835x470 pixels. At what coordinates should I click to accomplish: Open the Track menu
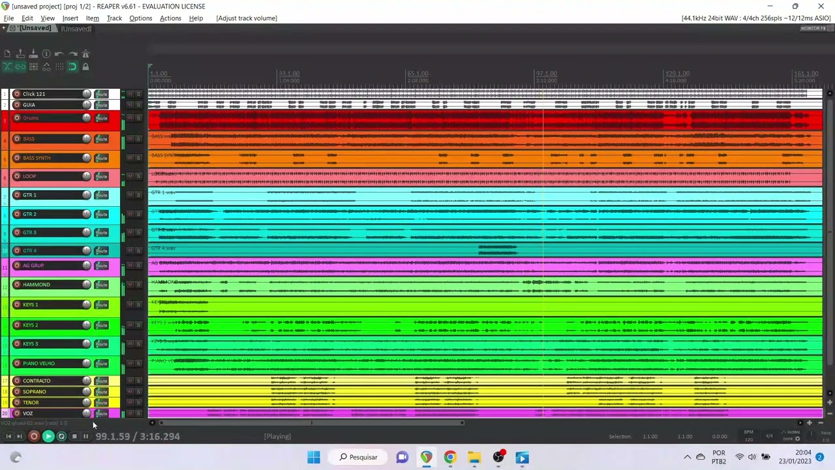(x=114, y=18)
